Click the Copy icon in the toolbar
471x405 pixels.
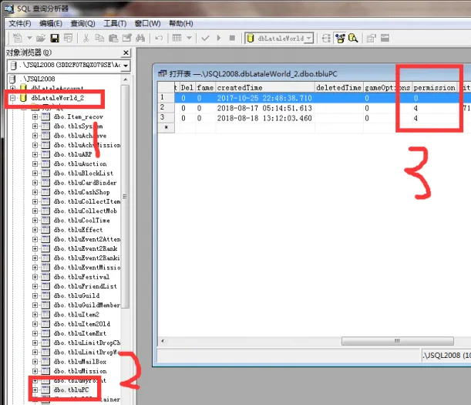point(99,38)
